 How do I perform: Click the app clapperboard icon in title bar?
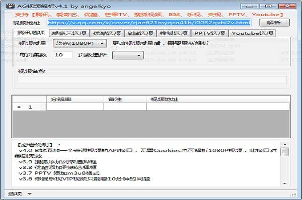click(10, 6)
